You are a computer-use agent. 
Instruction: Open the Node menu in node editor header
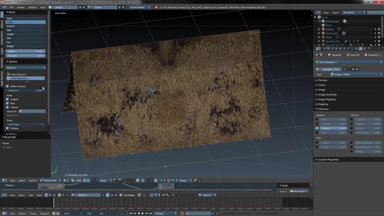pos(39,195)
